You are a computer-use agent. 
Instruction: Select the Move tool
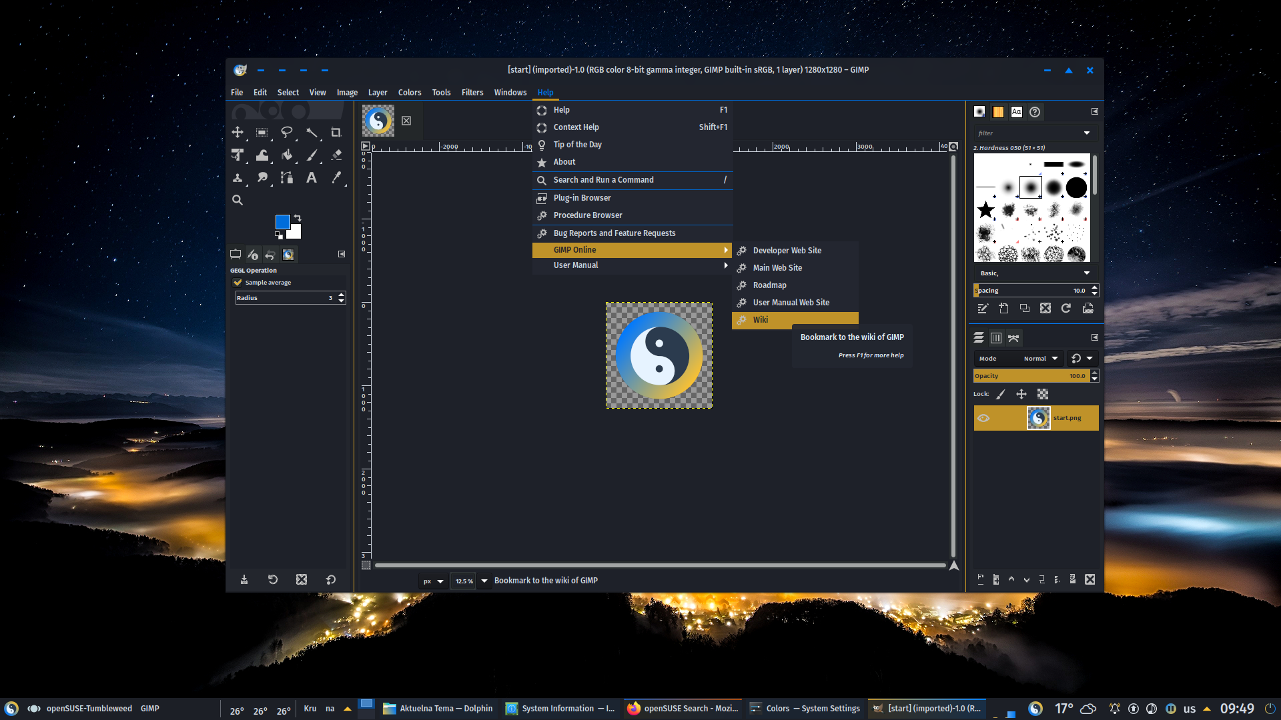coord(238,133)
